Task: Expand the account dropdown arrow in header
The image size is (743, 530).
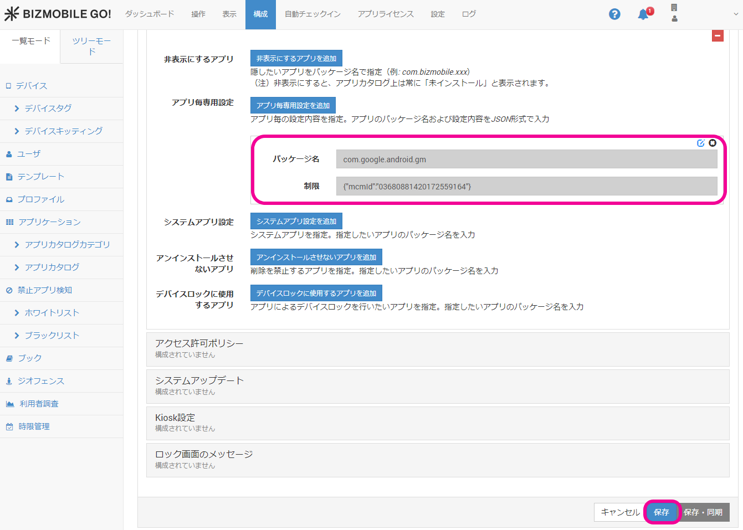Action: point(736,14)
